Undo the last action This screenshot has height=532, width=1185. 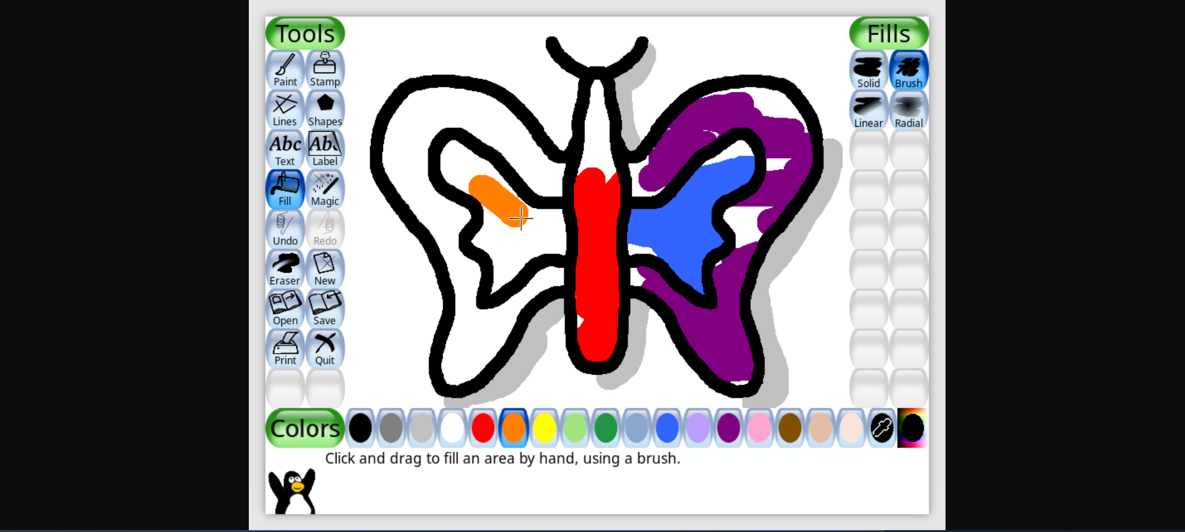tap(285, 229)
